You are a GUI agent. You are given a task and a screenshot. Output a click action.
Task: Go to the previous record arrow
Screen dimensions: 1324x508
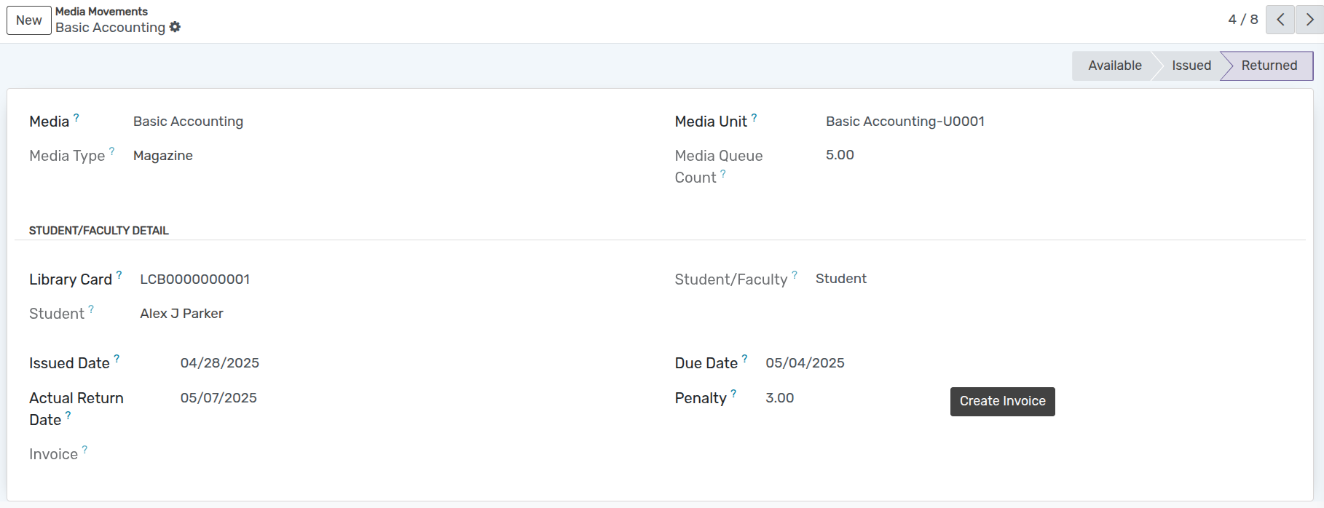pyautogui.click(x=1280, y=20)
